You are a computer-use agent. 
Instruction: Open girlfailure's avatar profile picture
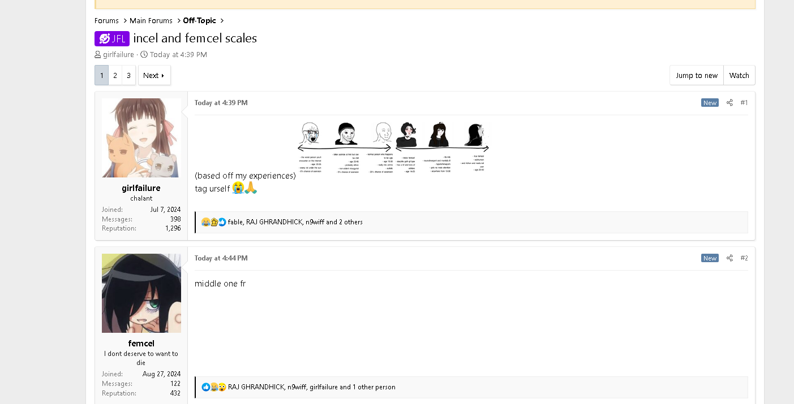(141, 138)
